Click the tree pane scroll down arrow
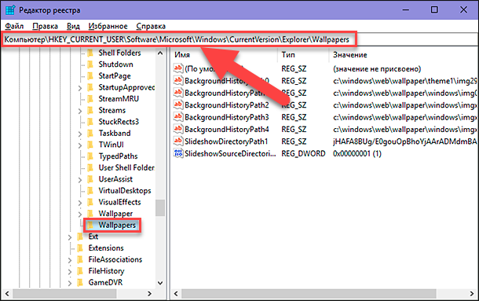 pos(160,283)
